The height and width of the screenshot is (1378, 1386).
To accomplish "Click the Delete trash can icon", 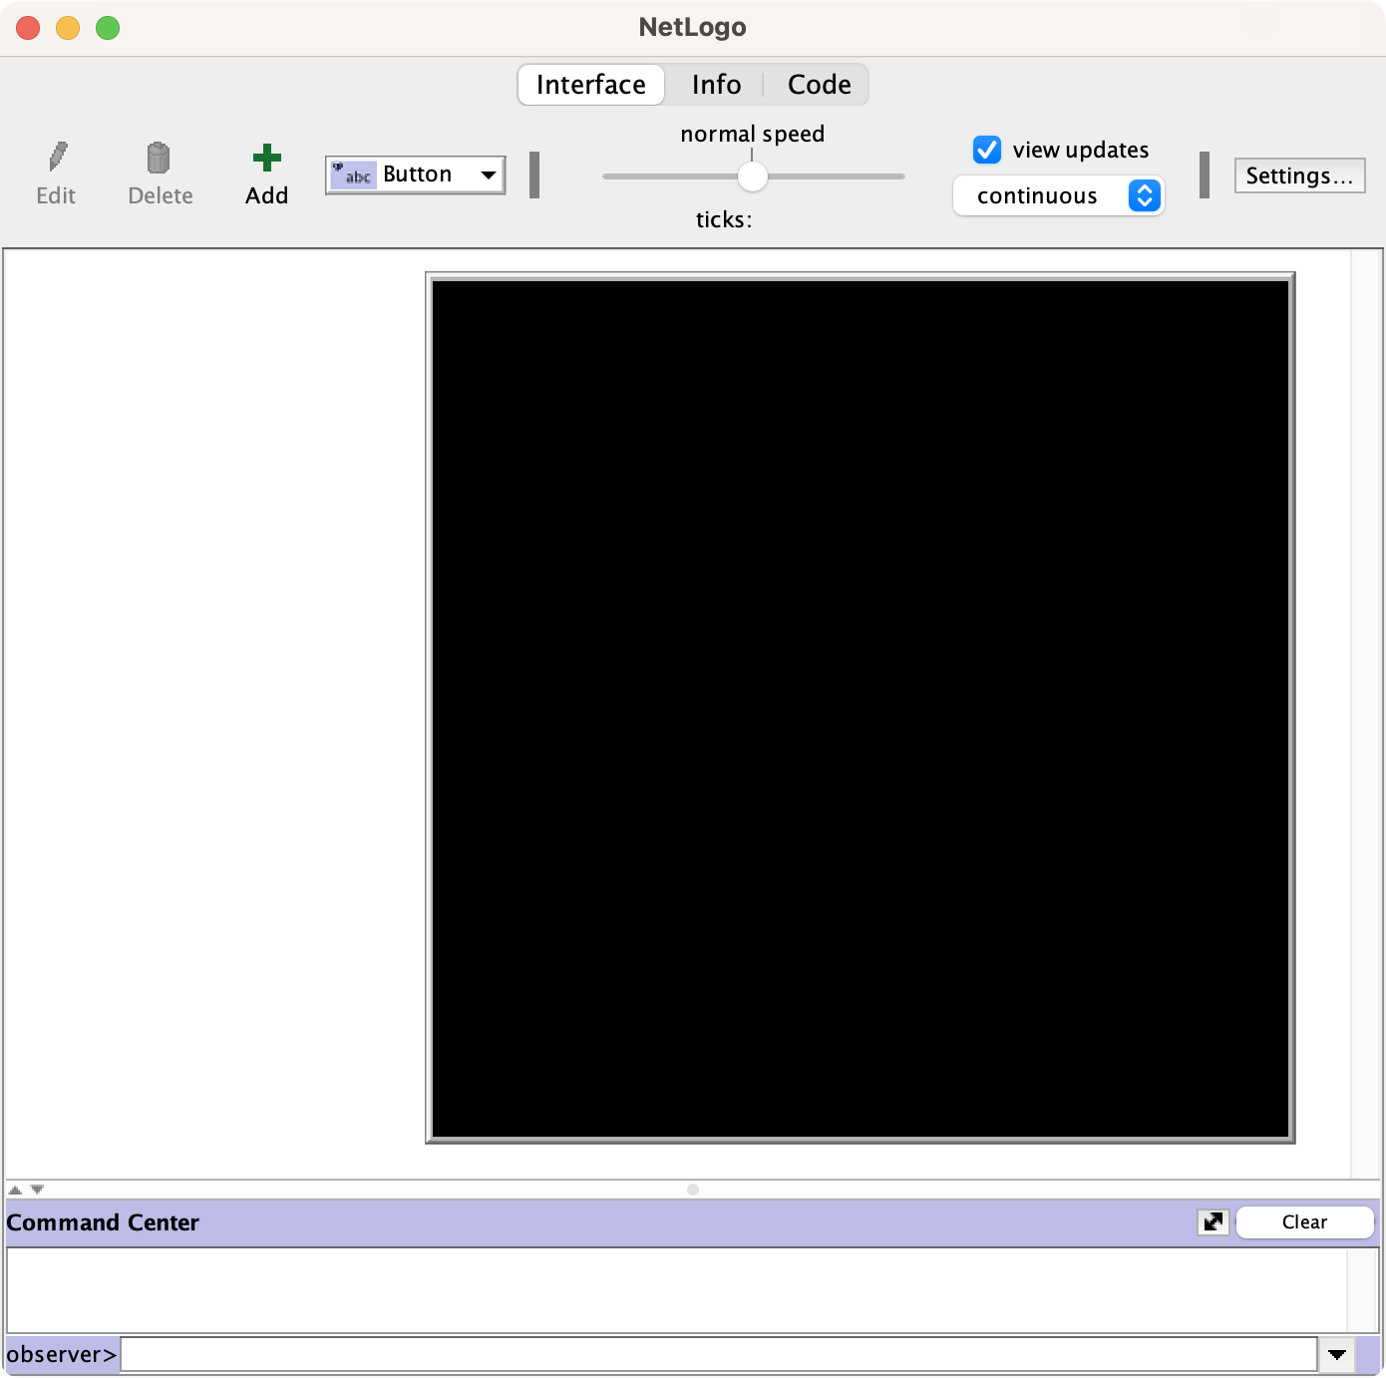I will click(x=159, y=158).
